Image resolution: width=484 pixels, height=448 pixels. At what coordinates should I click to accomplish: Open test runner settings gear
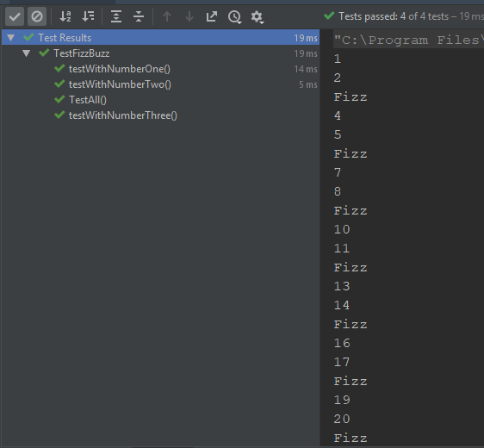[257, 17]
